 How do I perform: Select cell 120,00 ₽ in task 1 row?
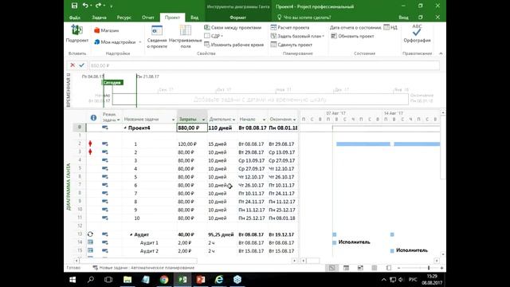[192, 143]
